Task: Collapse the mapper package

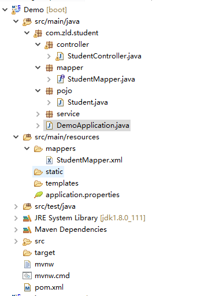Action: (x=38, y=68)
